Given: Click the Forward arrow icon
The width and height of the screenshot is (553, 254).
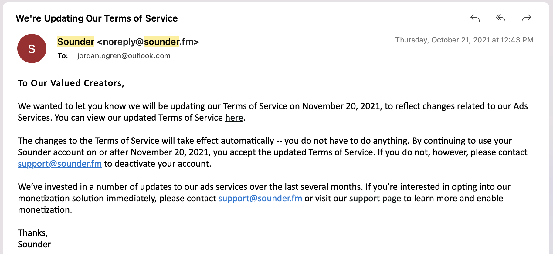Looking at the screenshot, I should coord(526,18).
